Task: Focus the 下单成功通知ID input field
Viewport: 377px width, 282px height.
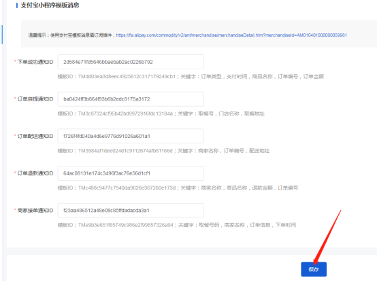Action: pyautogui.click(x=131, y=62)
